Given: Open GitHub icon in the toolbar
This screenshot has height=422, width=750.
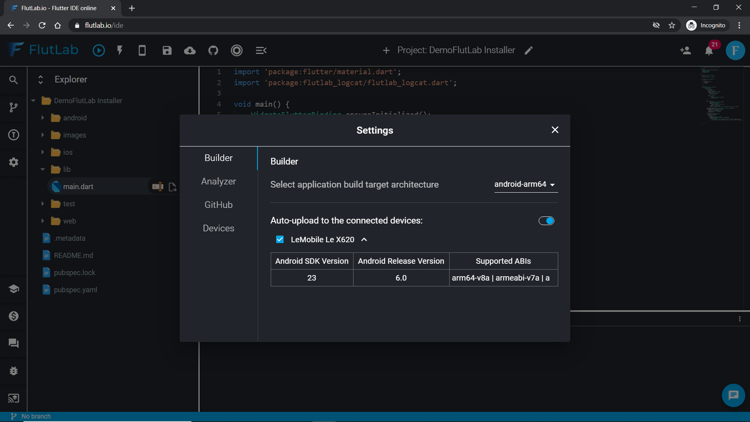Looking at the screenshot, I should [213, 50].
